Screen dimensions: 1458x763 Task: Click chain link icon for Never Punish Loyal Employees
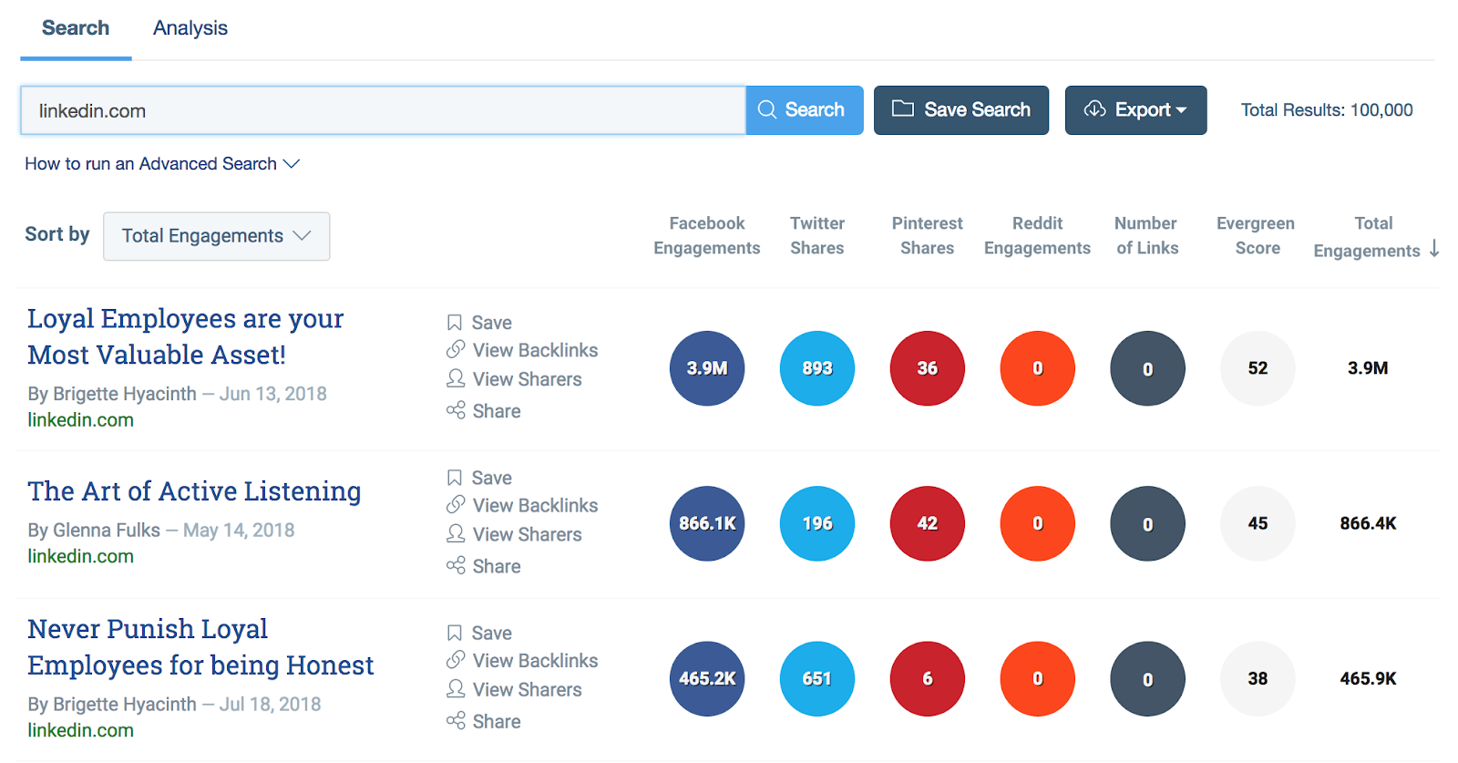click(455, 660)
